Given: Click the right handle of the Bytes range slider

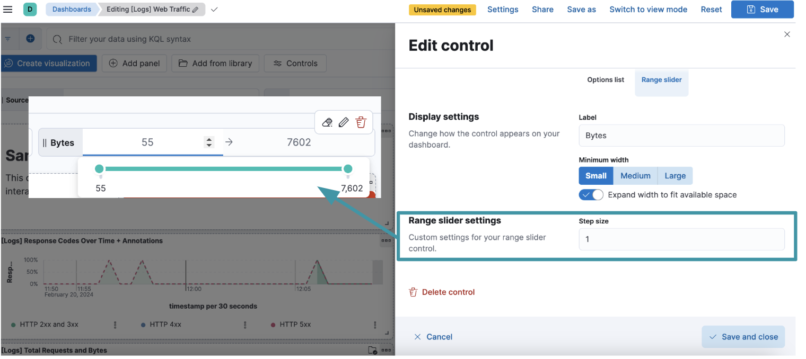Looking at the screenshot, I should (x=348, y=168).
